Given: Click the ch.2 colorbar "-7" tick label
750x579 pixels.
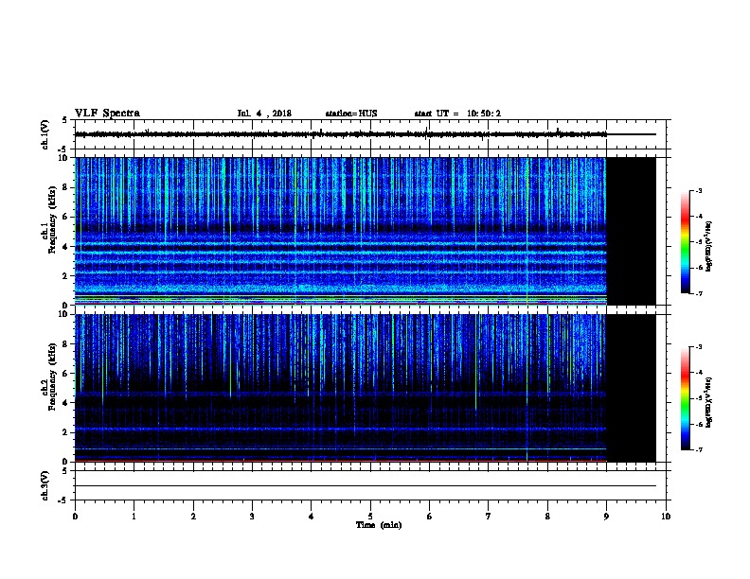Looking at the screenshot, I should coord(698,449).
